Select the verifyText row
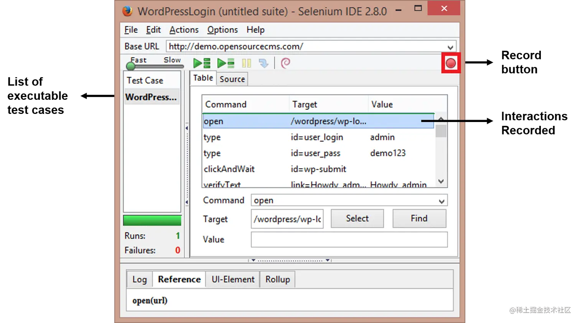 [318, 183]
